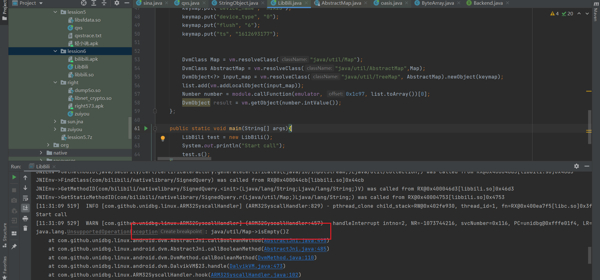Switch to oasis.java tab
600x280 pixels.
[x=391, y=3]
